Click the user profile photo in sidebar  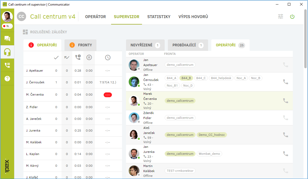tap(7, 17)
